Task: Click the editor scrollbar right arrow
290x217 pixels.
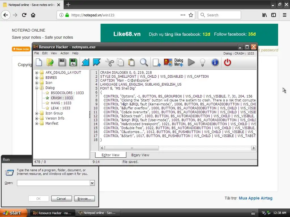Action: tap(253, 148)
